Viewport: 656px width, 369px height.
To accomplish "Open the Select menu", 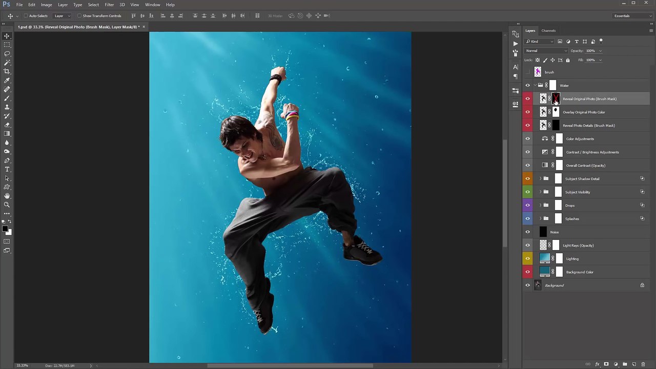I will [93, 5].
